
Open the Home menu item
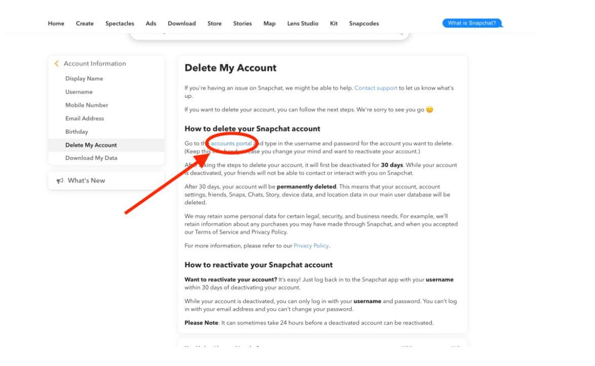point(56,23)
